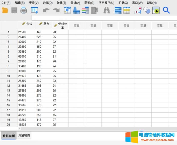Open the Variables info icon
Screen dimensions: 177x145
click(x=85, y=10)
